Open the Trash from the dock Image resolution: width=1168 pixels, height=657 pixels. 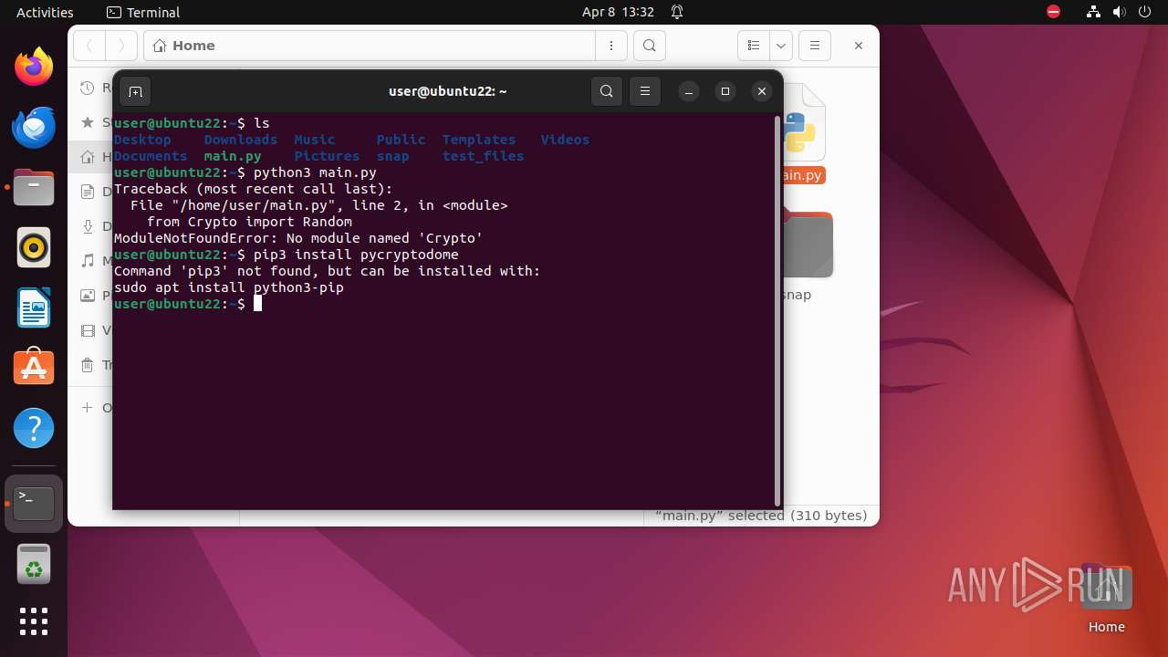pyautogui.click(x=34, y=564)
